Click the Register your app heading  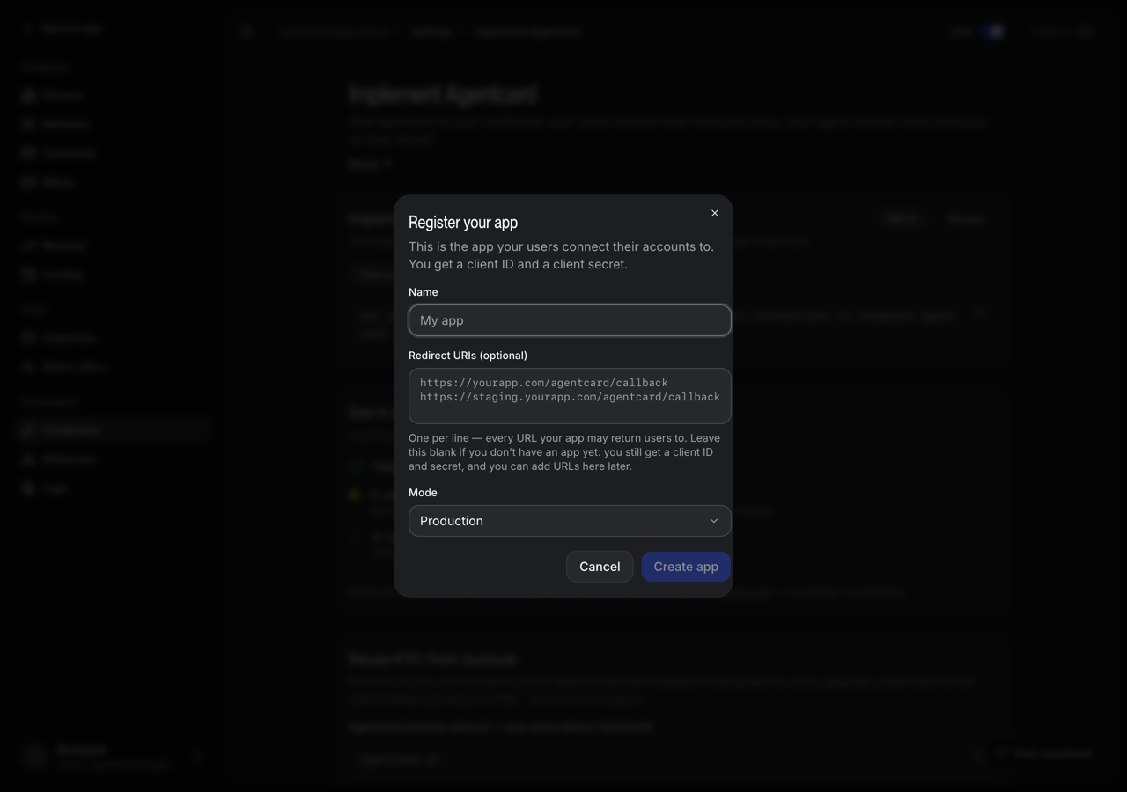tap(463, 223)
